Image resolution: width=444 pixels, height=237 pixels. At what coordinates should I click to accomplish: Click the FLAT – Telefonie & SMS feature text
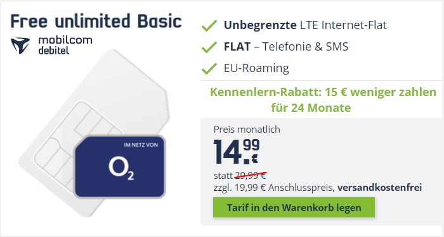click(286, 47)
